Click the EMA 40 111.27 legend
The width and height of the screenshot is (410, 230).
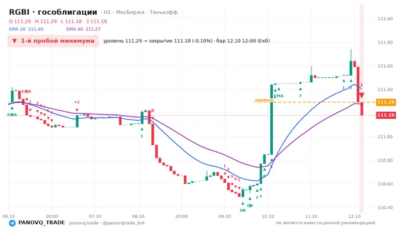point(83,29)
